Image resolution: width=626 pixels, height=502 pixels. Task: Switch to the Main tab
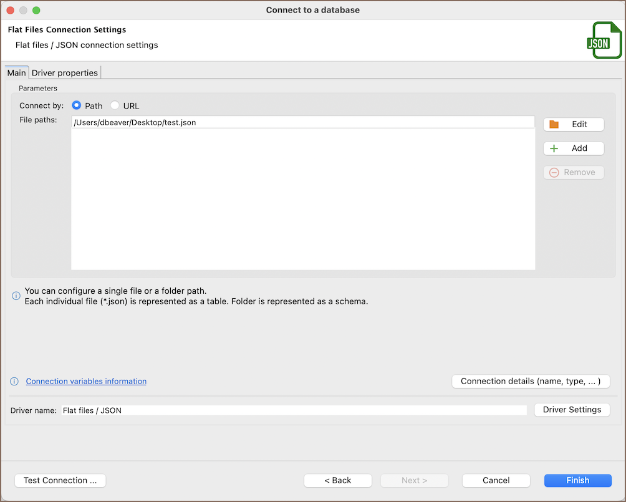[16, 73]
